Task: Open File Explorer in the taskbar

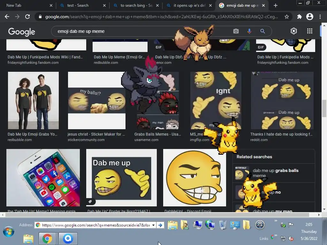Action: coord(28,239)
